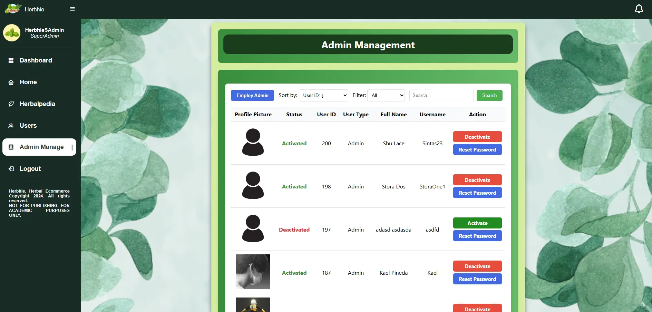Viewport: 652px width, 312px height.
Task: Click the Employ Admin button
Action: (x=252, y=95)
